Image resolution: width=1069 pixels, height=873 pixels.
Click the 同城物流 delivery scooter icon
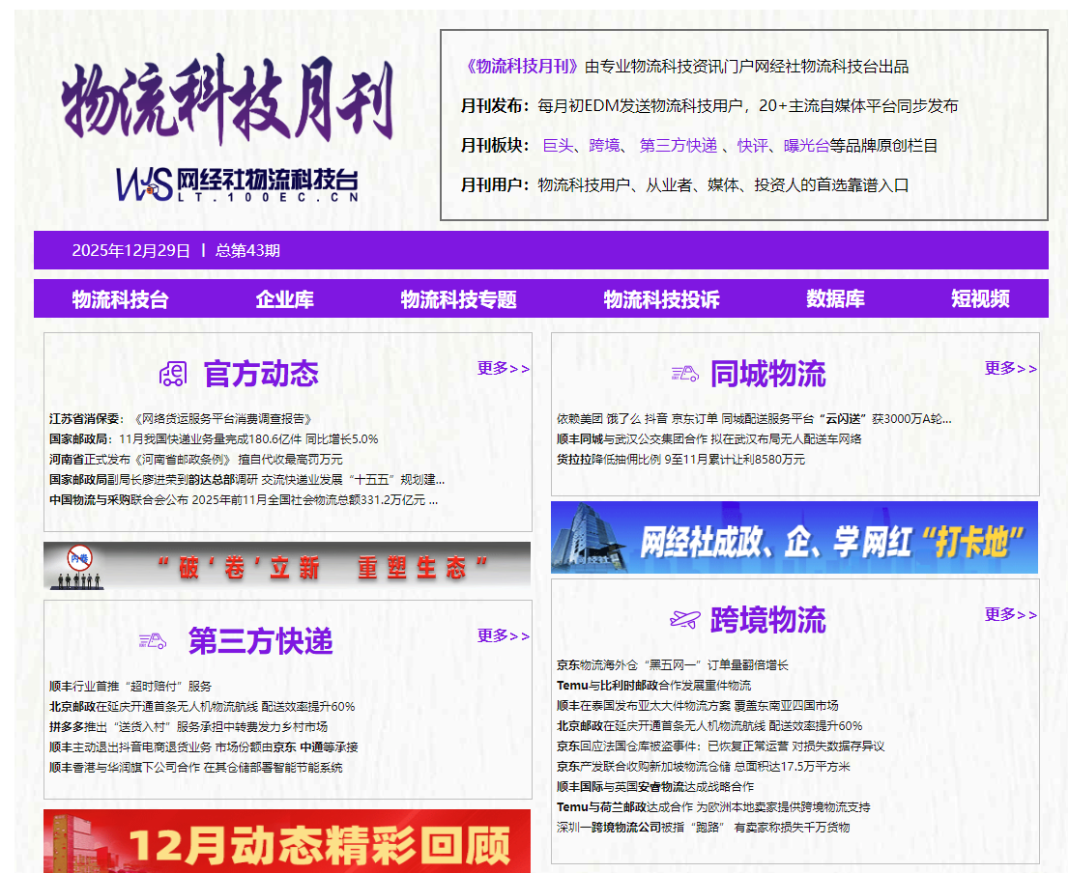[x=684, y=374]
